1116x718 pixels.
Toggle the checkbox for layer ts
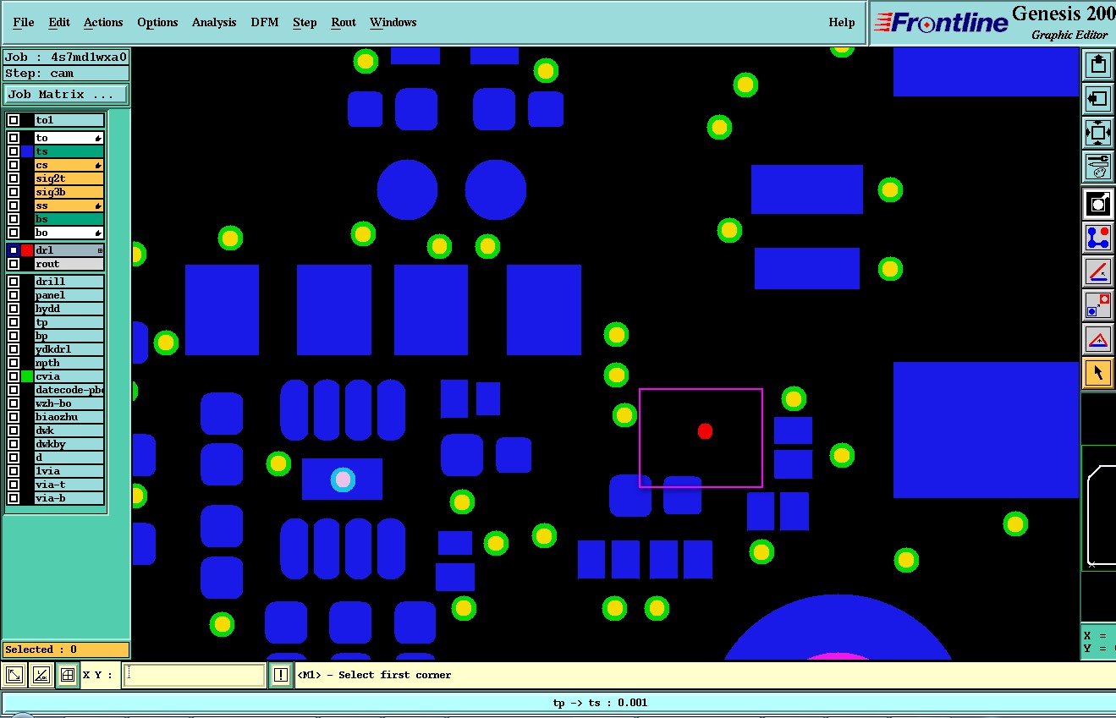click(14, 151)
